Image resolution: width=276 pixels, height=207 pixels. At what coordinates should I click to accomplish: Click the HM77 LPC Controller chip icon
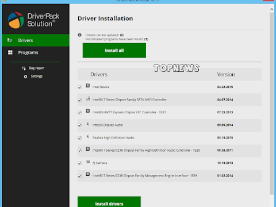[x=88, y=111]
